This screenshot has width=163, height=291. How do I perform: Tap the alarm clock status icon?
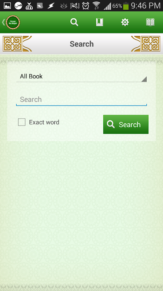coord(85,6)
